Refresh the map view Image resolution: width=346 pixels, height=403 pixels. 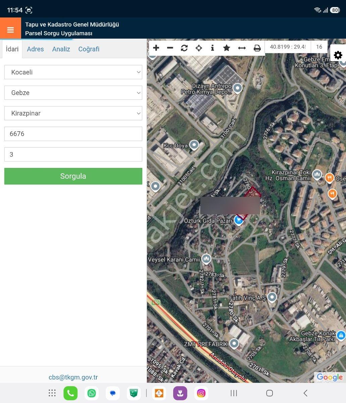pos(184,48)
